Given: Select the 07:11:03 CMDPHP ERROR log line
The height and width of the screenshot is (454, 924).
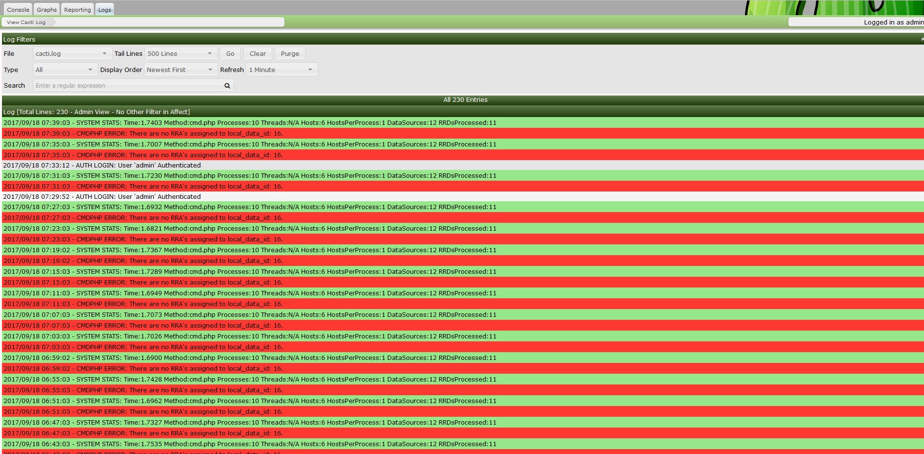Looking at the screenshot, I should coord(463,304).
